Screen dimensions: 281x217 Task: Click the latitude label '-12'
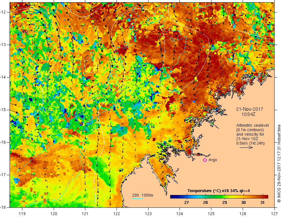[x=4, y=12]
